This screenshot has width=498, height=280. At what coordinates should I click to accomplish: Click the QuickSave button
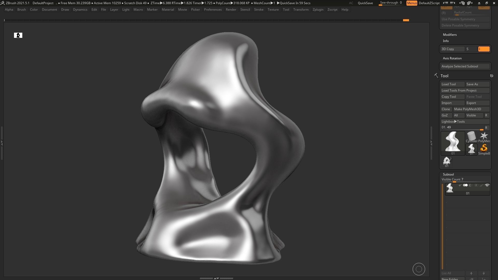pyautogui.click(x=365, y=3)
